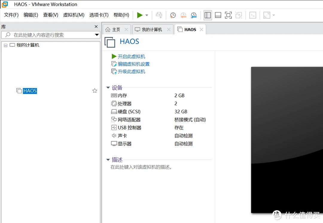
Task: Collapse the 描述 section
Action: [108, 160]
